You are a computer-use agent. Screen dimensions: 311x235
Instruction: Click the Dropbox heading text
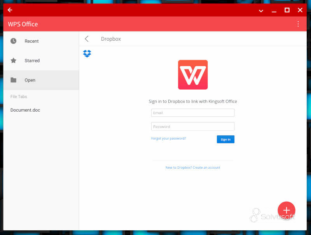click(x=111, y=39)
